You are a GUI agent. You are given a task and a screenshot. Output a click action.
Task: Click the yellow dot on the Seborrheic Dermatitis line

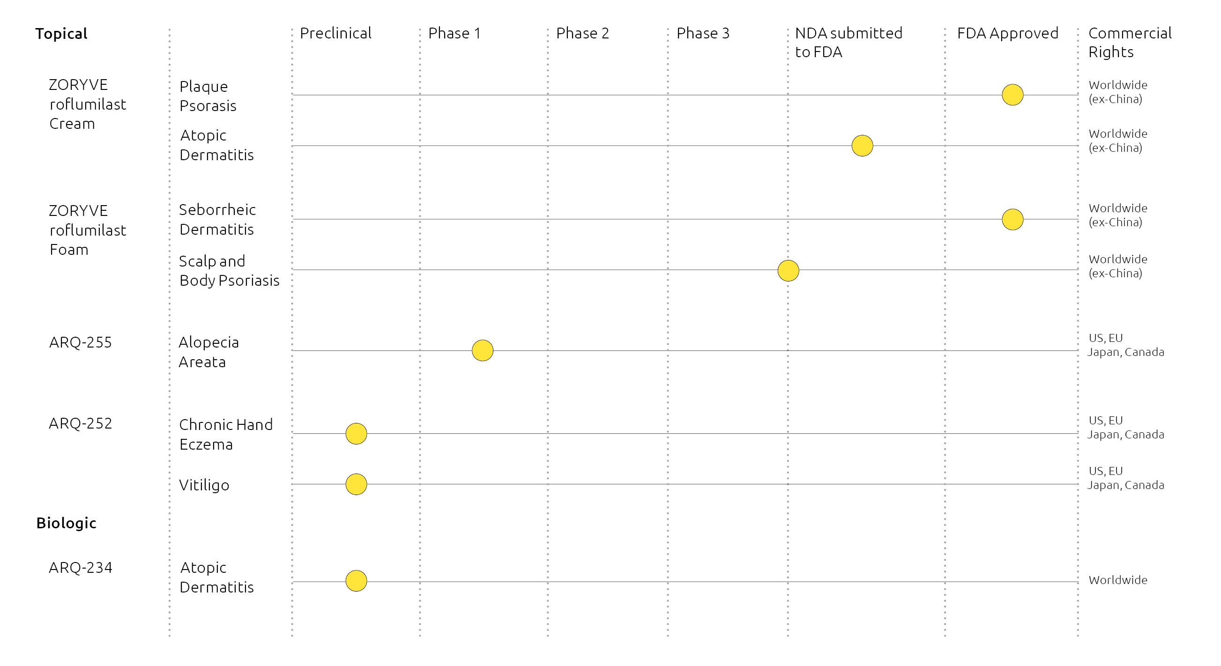[x=1012, y=219]
